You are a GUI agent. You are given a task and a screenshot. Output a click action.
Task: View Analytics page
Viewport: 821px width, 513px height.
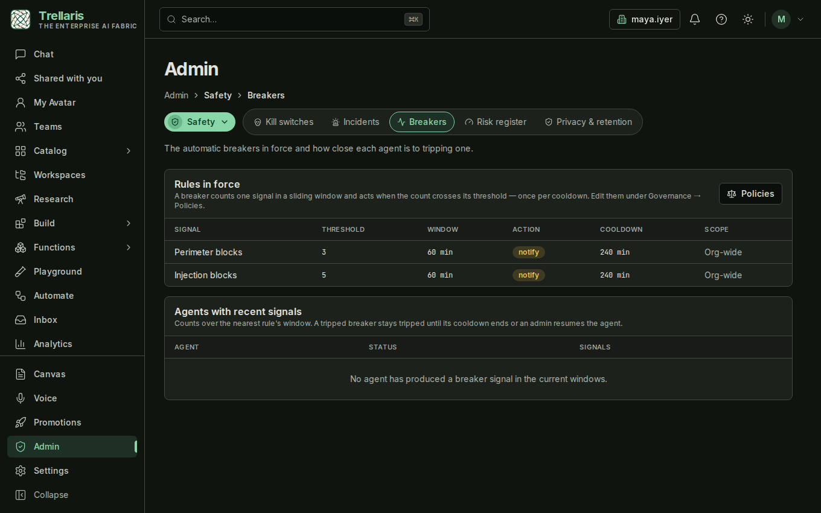click(72, 344)
